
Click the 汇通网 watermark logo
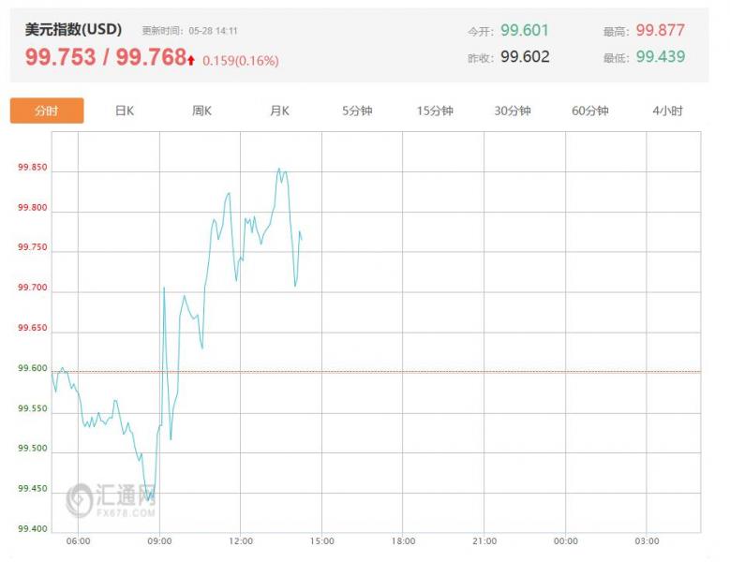112,500
